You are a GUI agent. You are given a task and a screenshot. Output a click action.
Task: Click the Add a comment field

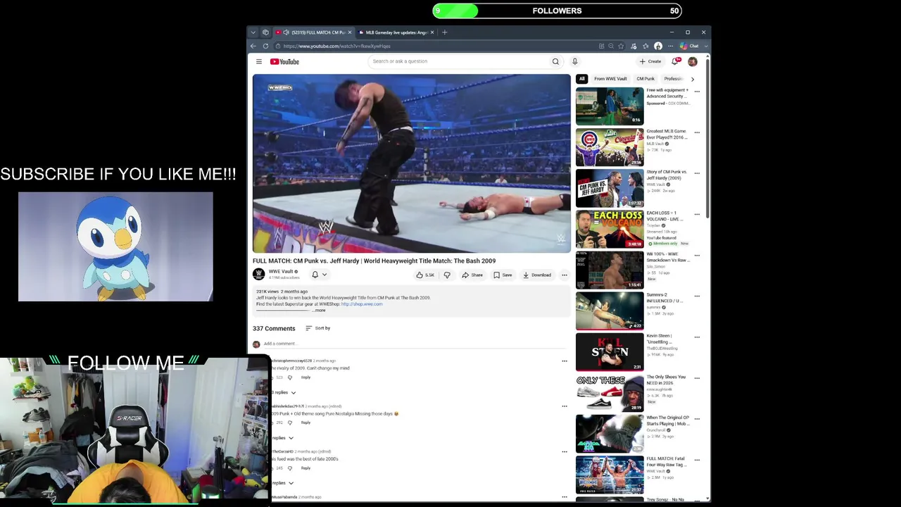tap(415, 344)
